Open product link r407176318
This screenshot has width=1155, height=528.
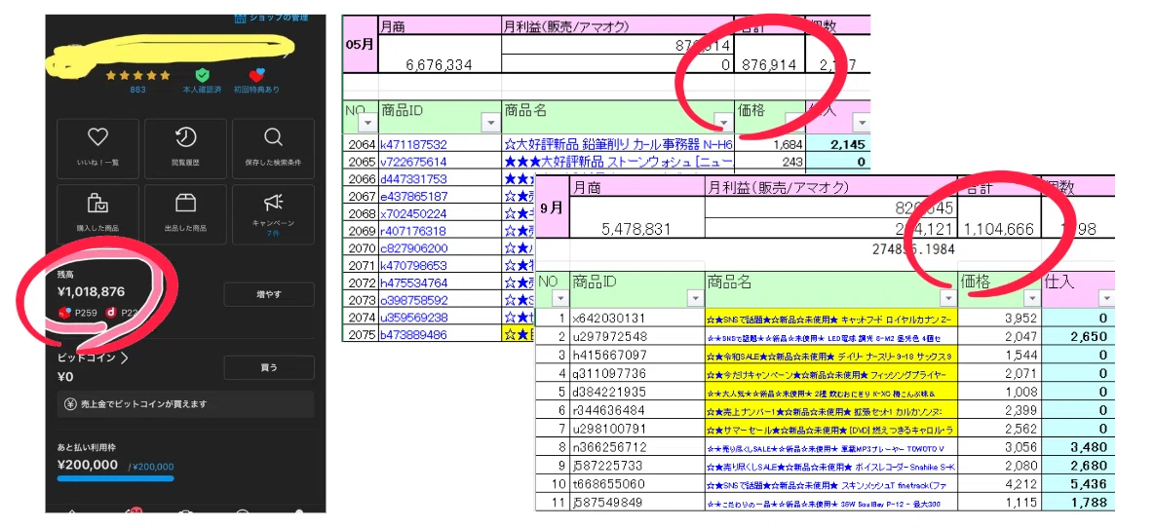click(x=413, y=231)
